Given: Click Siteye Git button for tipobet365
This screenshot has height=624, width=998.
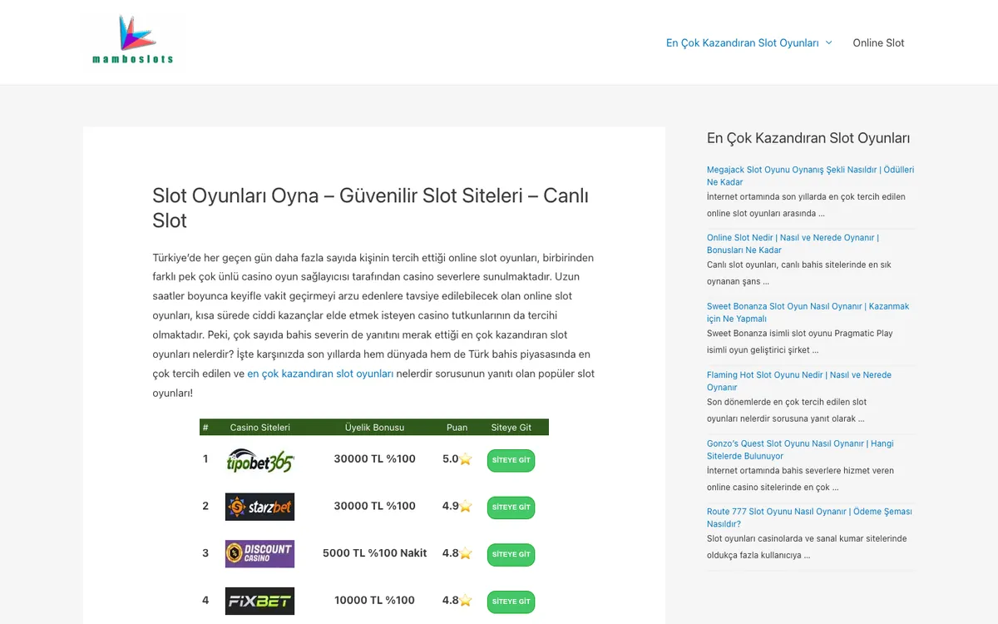Looking at the screenshot, I should pos(511,460).
